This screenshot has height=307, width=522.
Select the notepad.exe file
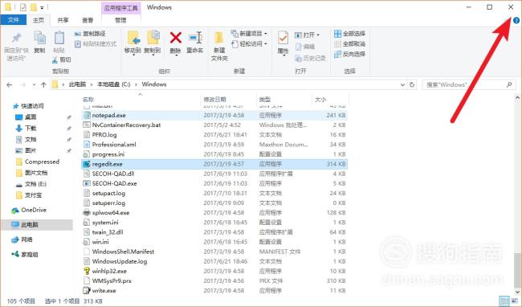point(214,115)
